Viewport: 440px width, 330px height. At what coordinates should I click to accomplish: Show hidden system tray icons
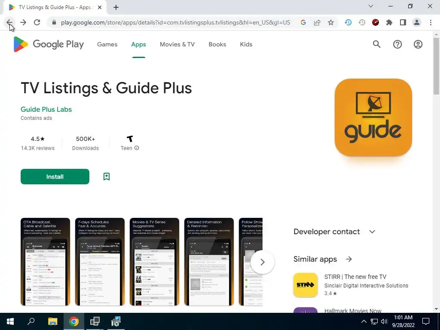364,321
